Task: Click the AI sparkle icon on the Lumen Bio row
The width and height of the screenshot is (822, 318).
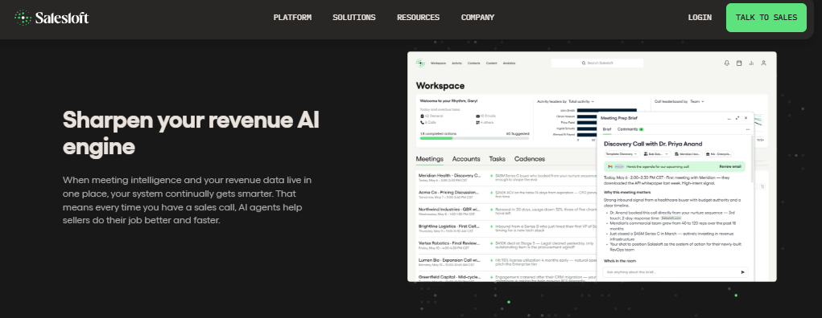Action: 491,260
